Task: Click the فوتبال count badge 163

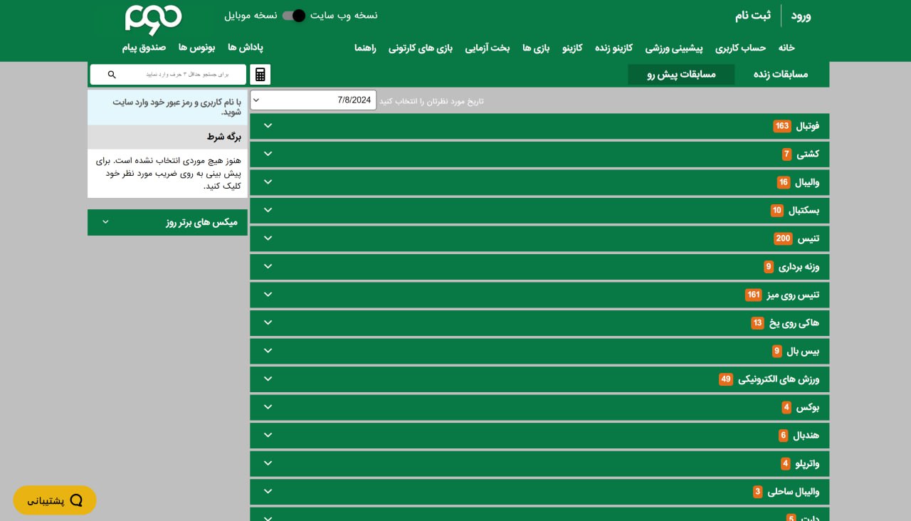Action: coord(782,126)
